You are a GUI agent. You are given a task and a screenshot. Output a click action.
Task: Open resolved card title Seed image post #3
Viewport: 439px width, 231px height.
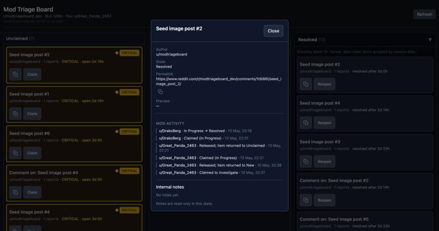coord(320,142)
